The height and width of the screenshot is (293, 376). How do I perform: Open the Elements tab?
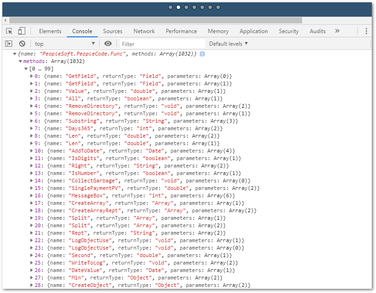pos(50,31)
